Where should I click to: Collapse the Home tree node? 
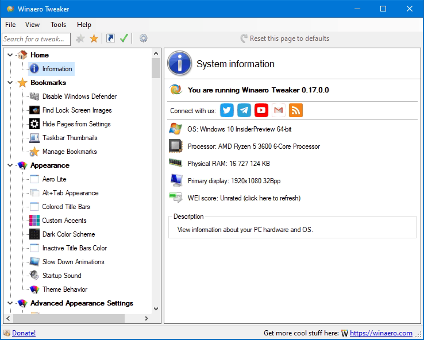point(10,55)
